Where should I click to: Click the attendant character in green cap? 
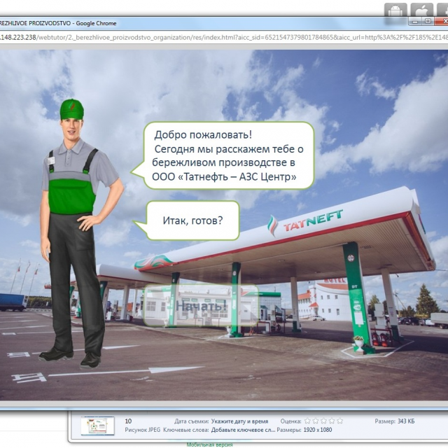pos(81,233)
